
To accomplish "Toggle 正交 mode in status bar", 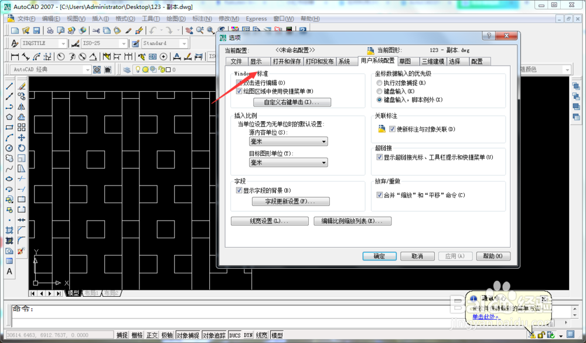I will coord(152,335).
